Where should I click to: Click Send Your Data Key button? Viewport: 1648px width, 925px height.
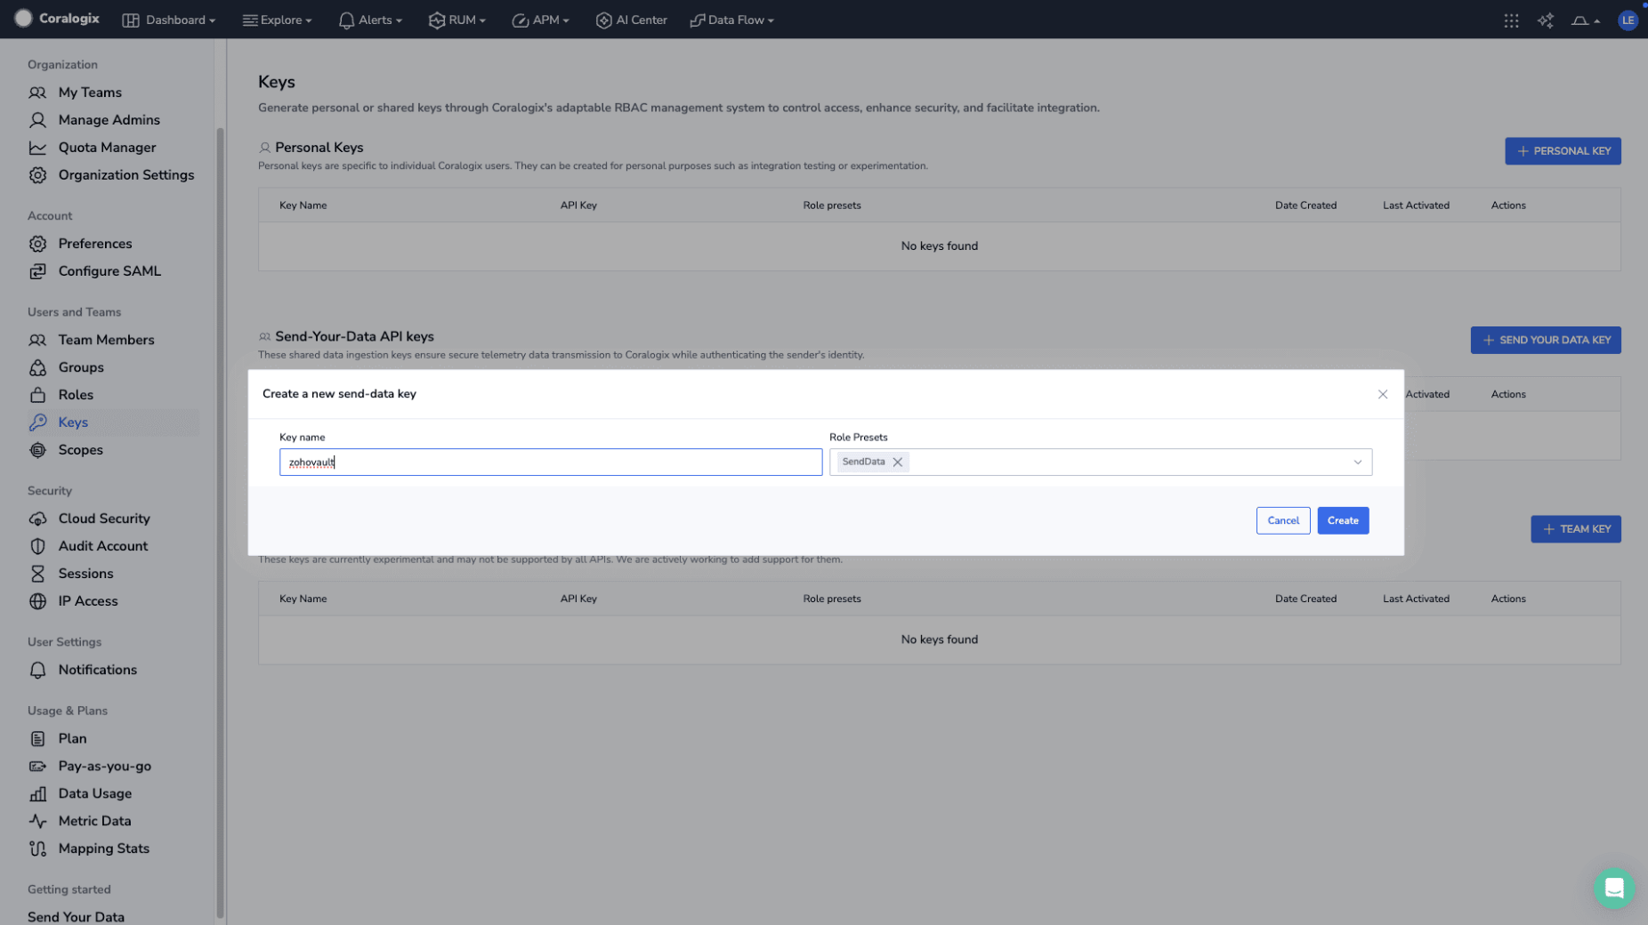point(1545,340)
